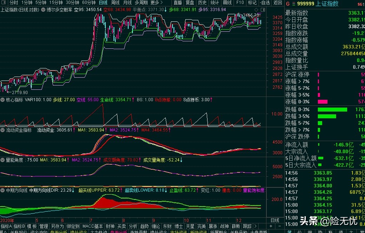Click the circle icon next to 中期方向线
Viewport: 365px width, 233px height.
coord(3,190)
